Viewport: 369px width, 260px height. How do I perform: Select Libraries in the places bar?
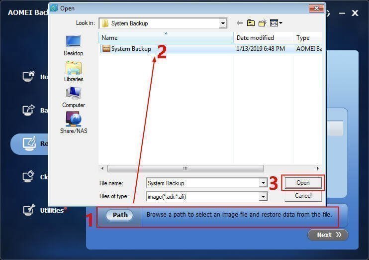point(74,71)
